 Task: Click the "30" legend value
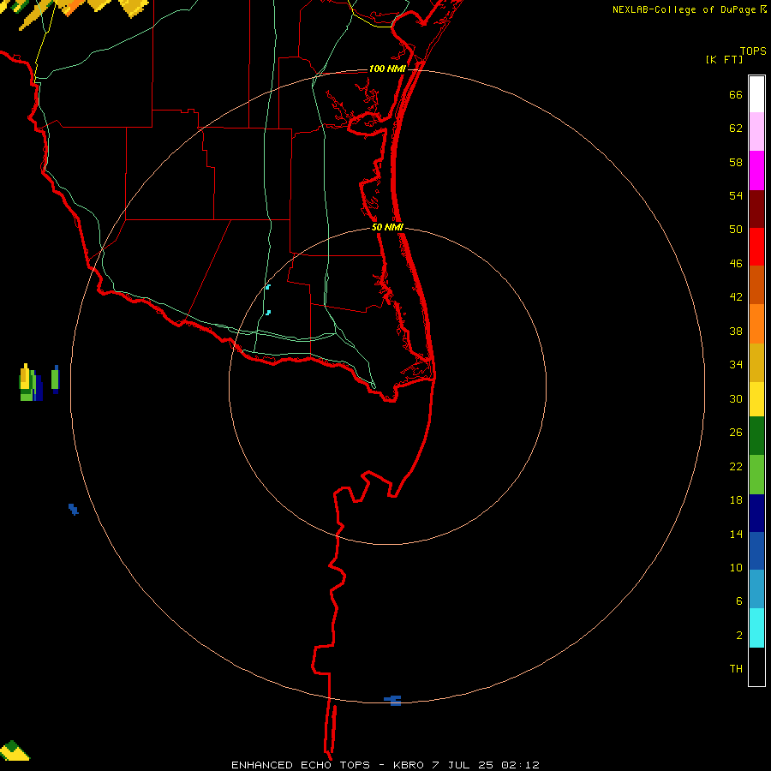click(736, 398)
